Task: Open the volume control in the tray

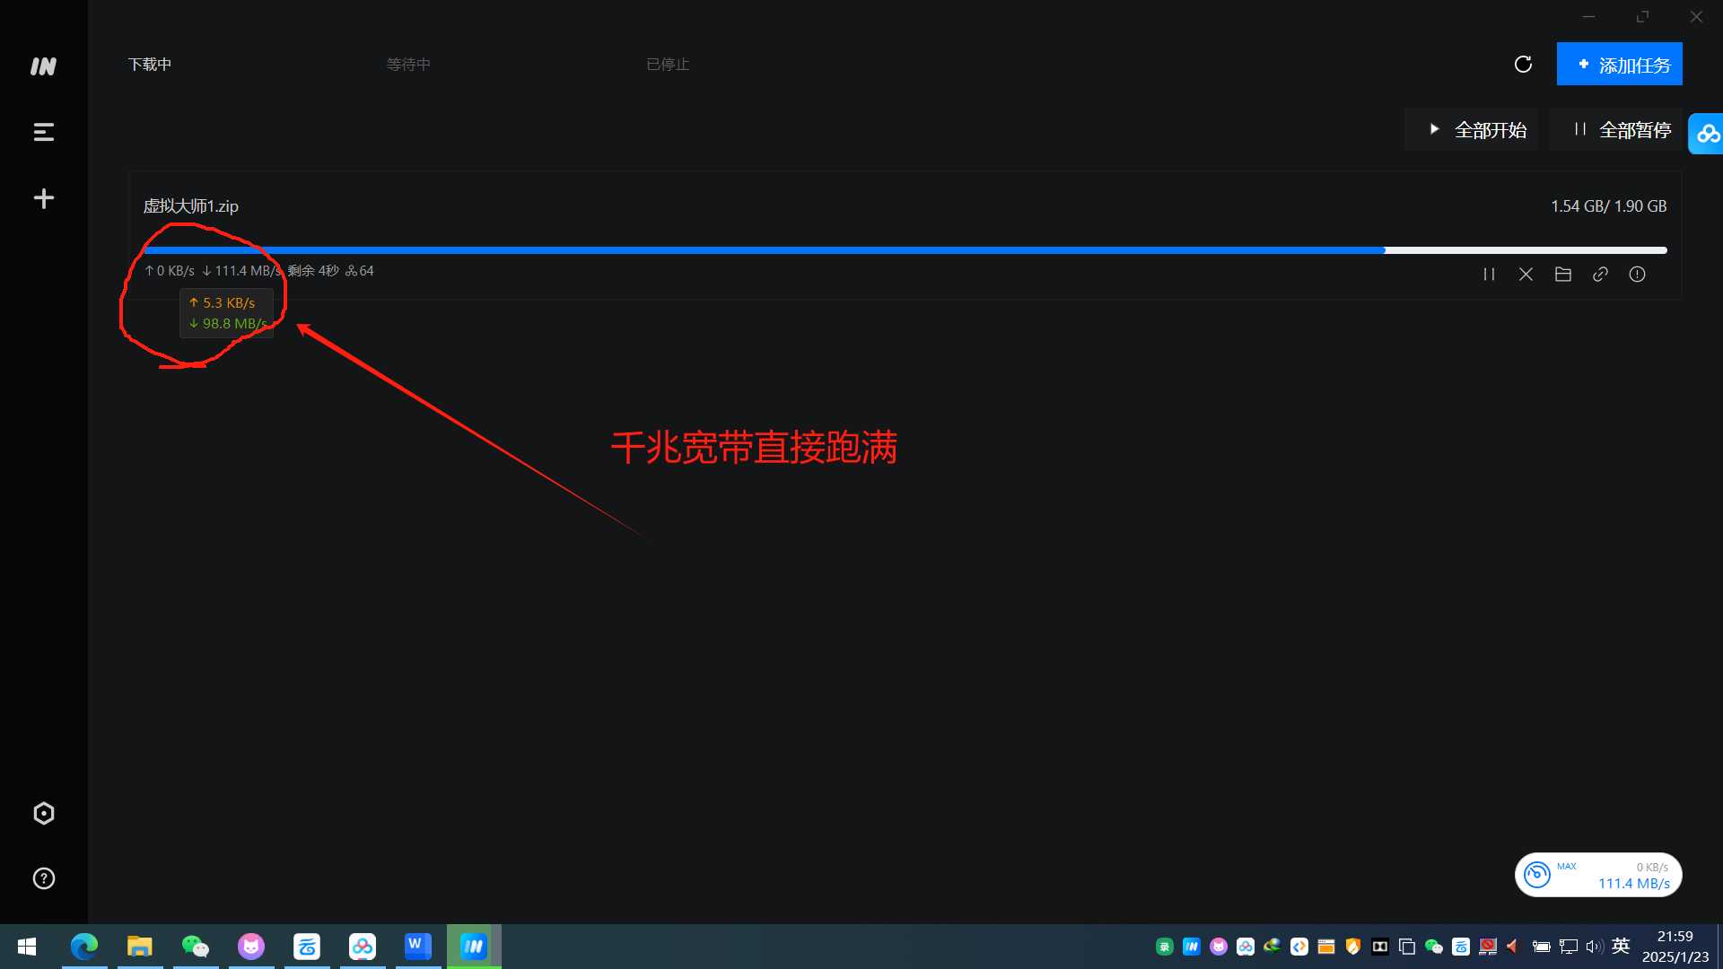Action: (1594, 947)
